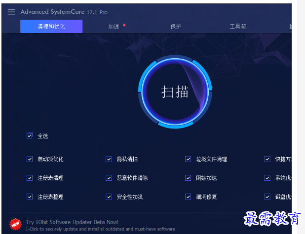The width and height of the screenshot is (305, 234).
Task: Start the 扫描 scan button
Action: (175, 92)
